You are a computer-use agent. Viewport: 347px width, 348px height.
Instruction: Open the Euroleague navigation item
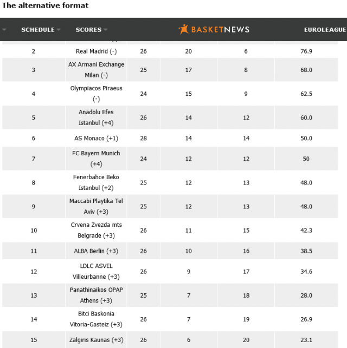tap(325, 30)
